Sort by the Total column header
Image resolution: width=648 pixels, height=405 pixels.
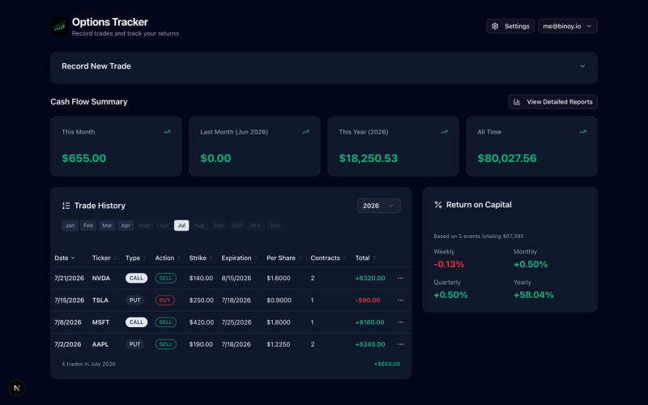pyautogui.click(x=365, y=258)
